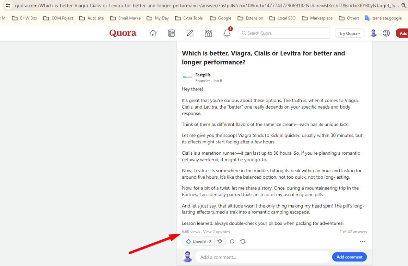Open the Following feed list icon

tap(172, 33)
